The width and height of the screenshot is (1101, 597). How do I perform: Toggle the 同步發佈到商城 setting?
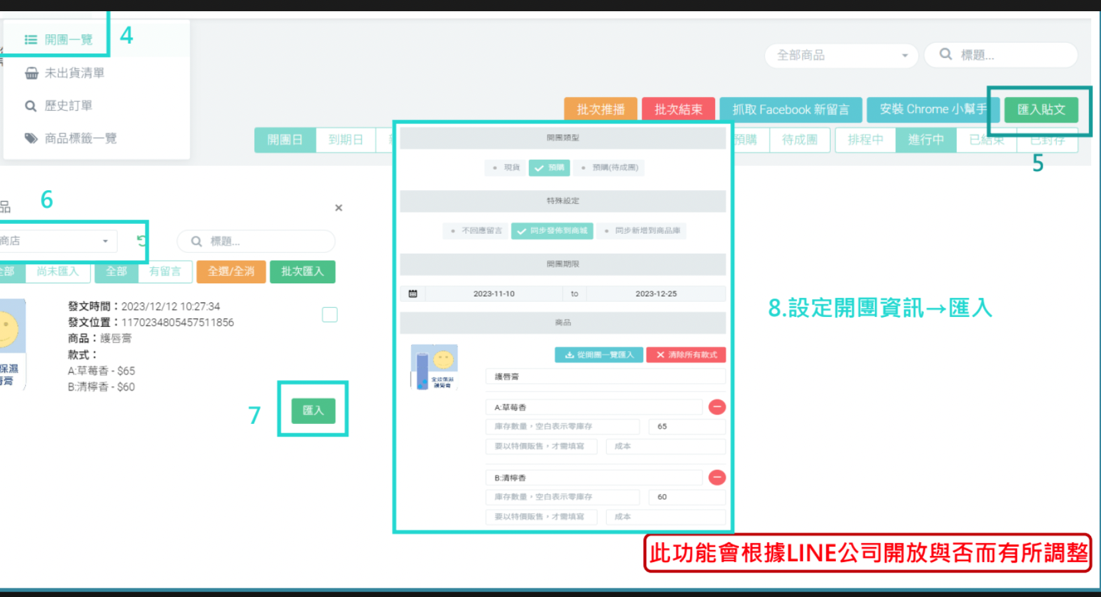552,230
